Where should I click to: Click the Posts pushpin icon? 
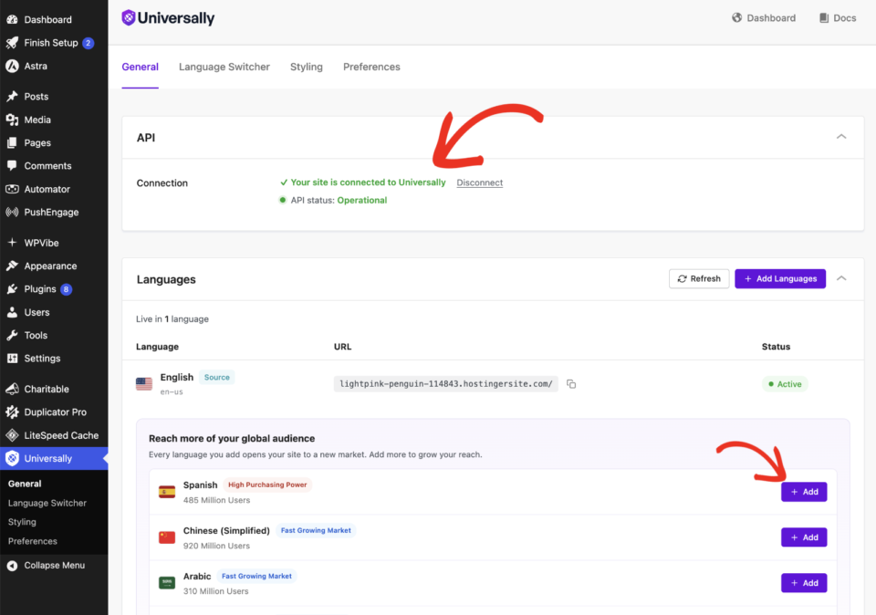(x=12, y=97)
